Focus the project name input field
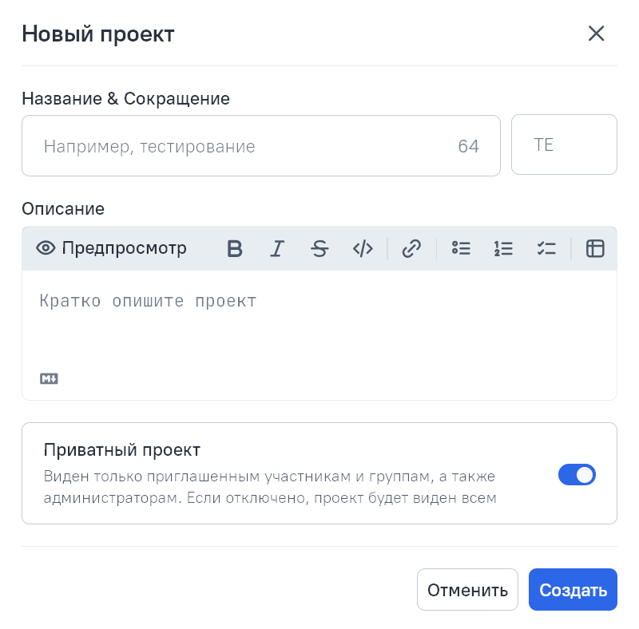 pos(240,146)
